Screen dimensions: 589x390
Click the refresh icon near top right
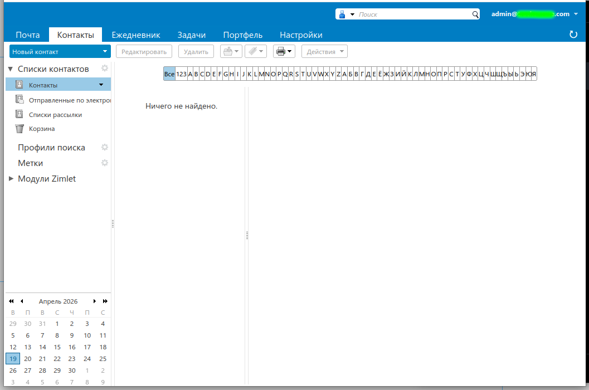coord(573,35)
